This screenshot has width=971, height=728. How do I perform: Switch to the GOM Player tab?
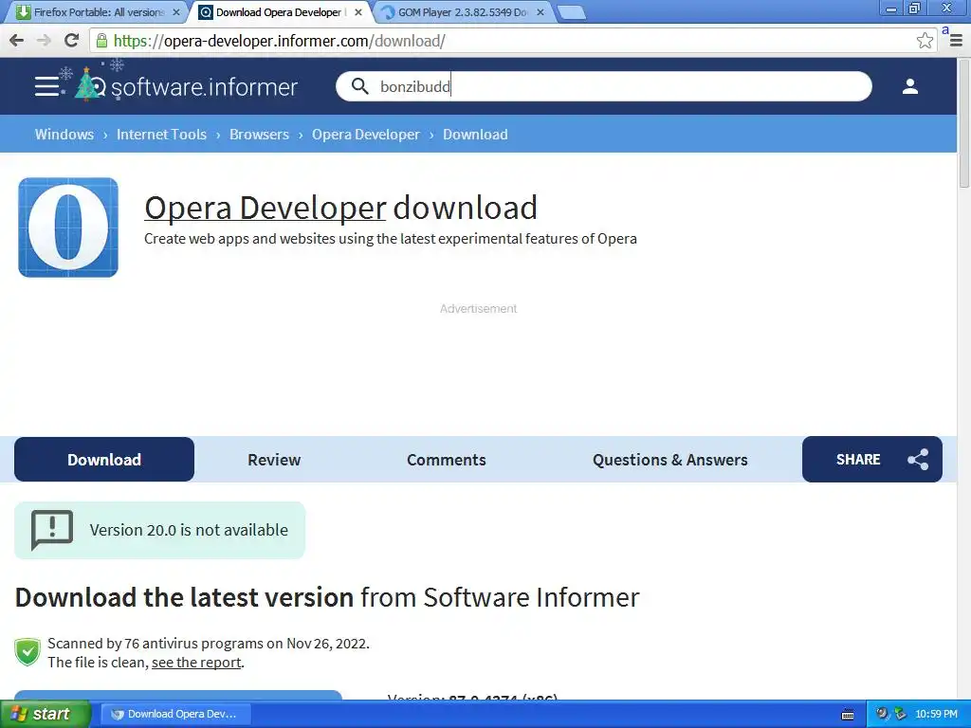point(462,12)
